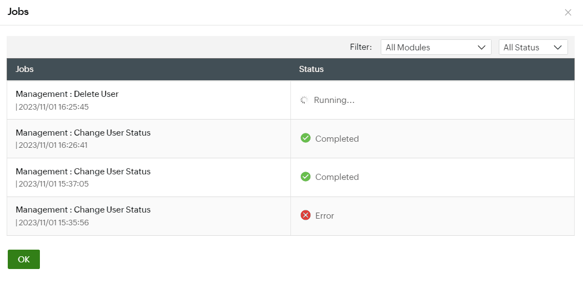
Task: Click the 2023/11/01 15:35:56 timestamp
Action: click(54, 223)
